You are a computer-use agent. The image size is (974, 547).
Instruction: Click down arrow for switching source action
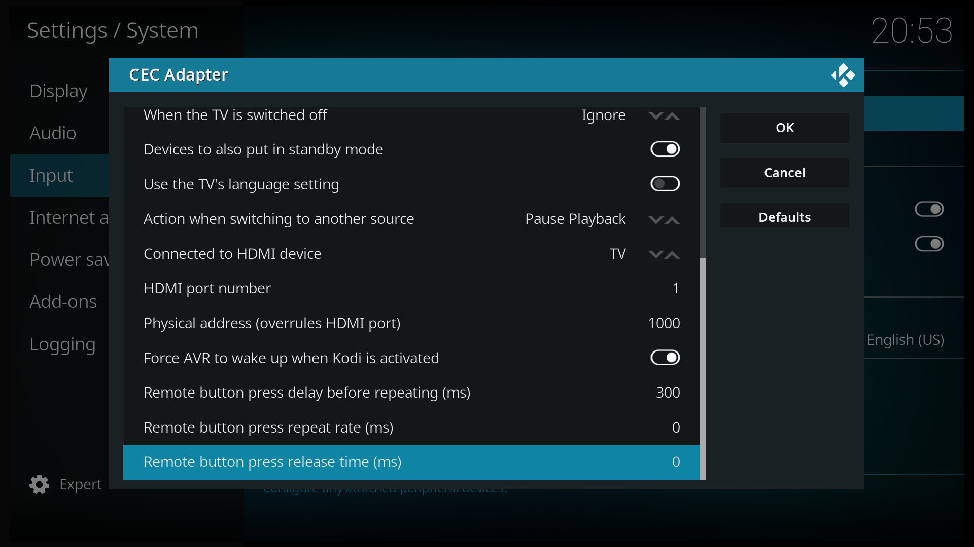[655, 220]
